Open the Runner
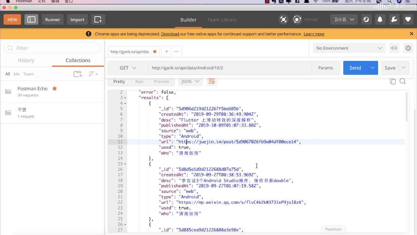This screenshot has height=235, width=417. [x=52, y=20]
